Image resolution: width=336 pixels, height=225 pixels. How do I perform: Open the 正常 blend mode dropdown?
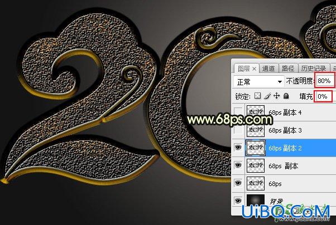point(259,81)
